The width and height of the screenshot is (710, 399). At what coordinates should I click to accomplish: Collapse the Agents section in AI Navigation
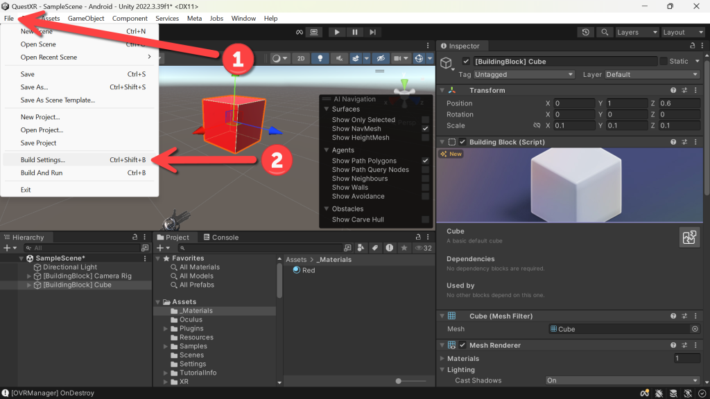coord(327,150)
